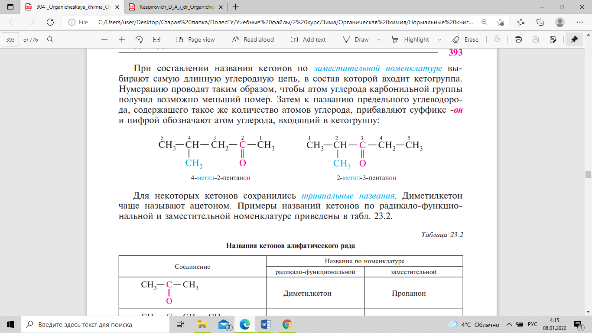Open the PDF find search tool
The height and width of the screenshot is (333, 592).
coord(50,39)
